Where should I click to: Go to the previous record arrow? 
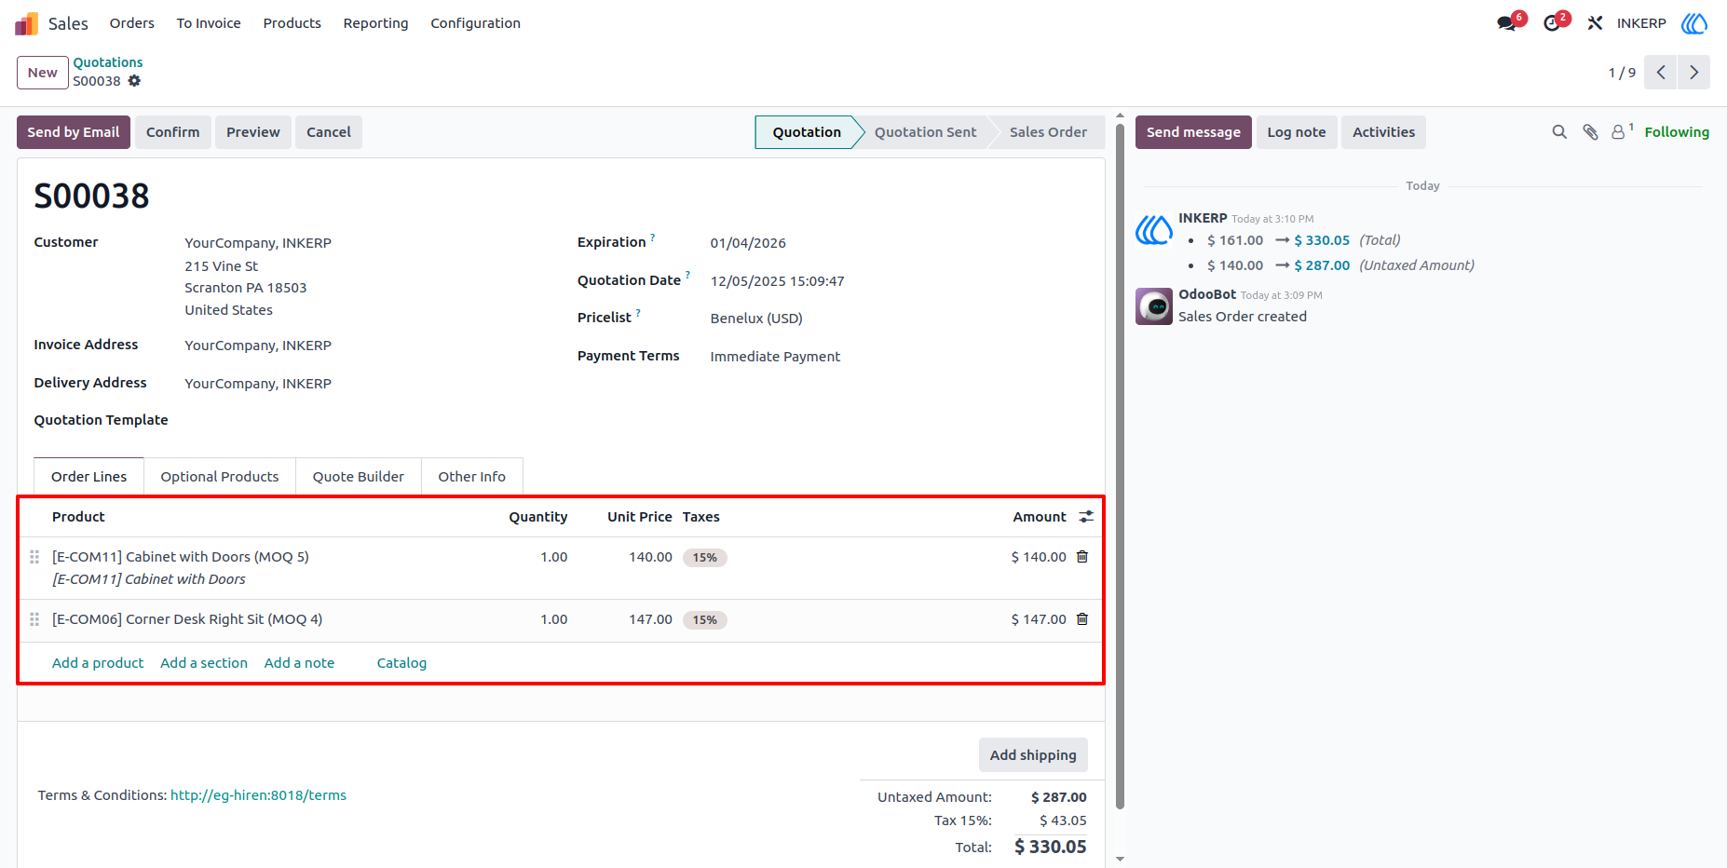(1661, 73)
